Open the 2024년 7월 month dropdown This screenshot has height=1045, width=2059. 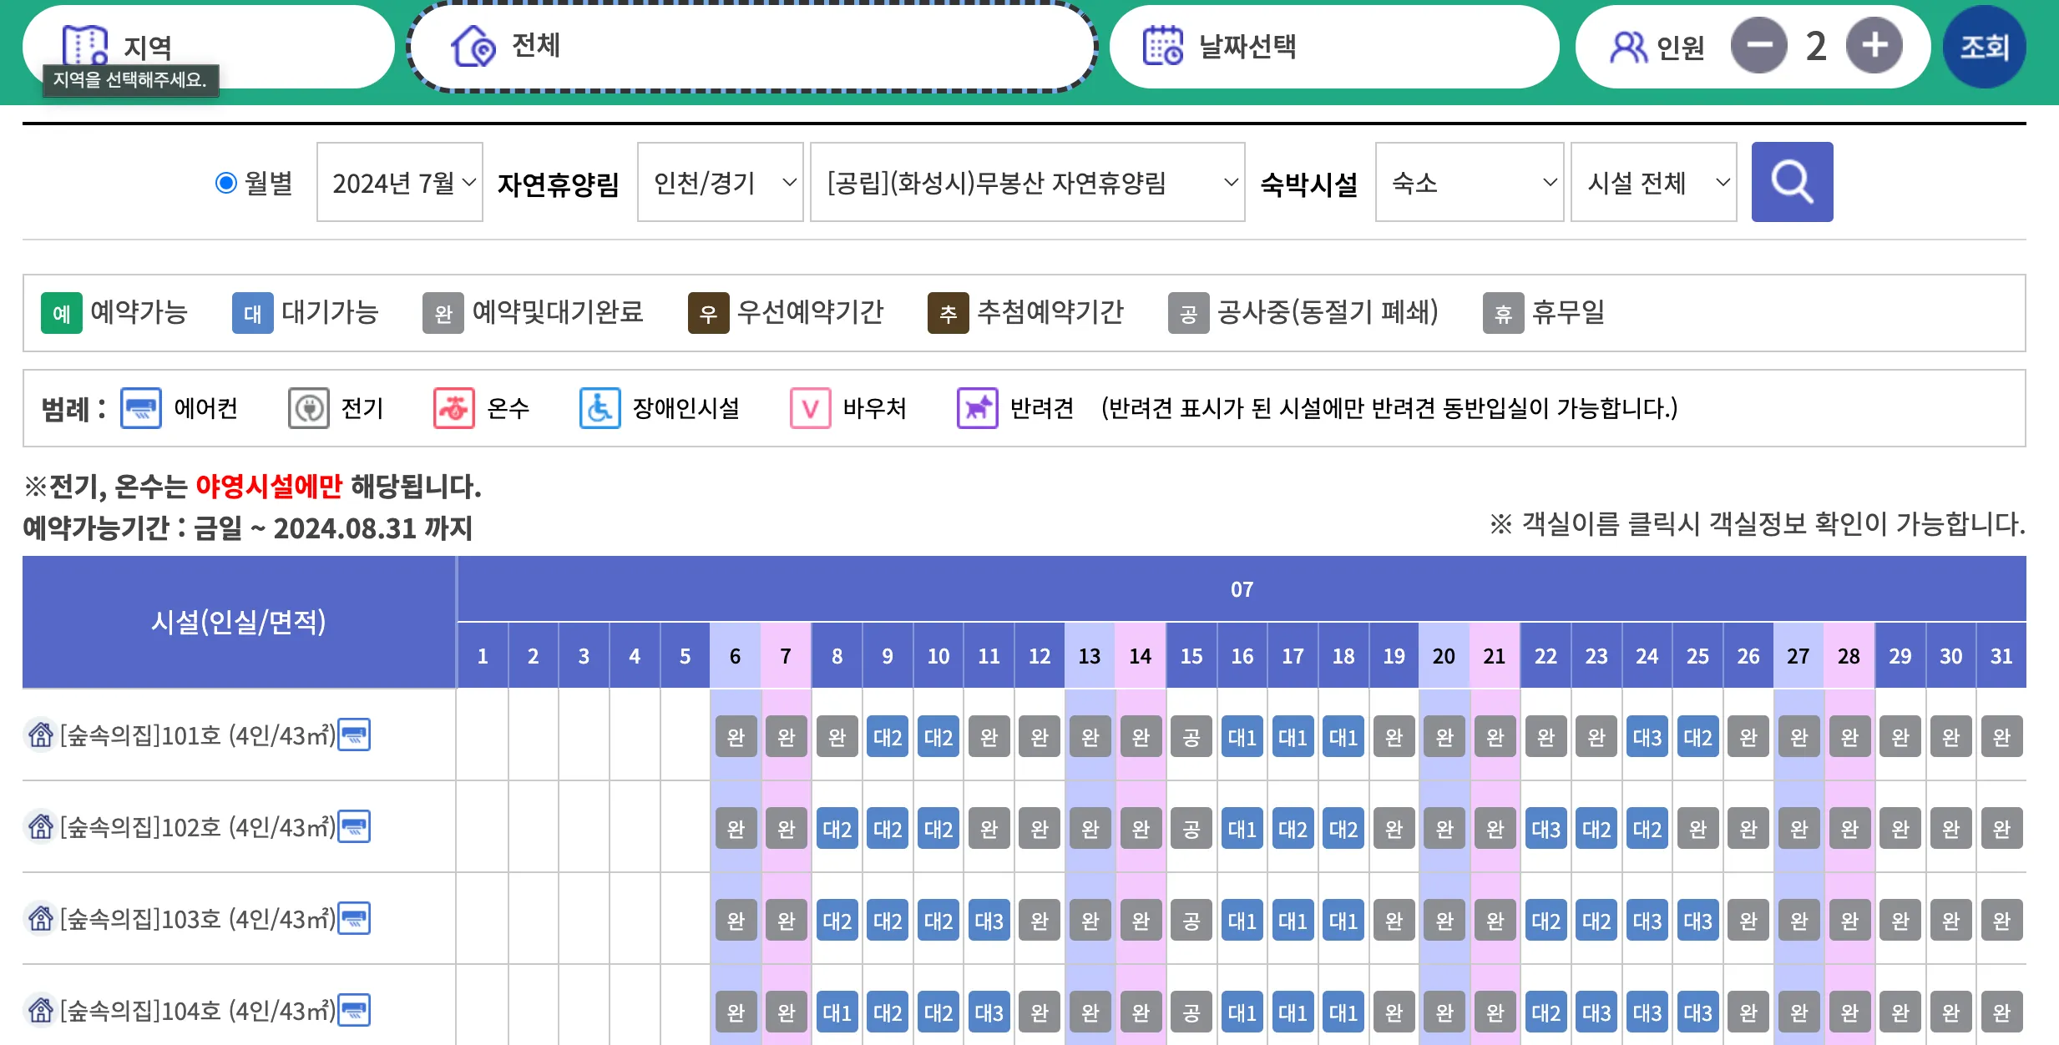[x=399, y=182]
